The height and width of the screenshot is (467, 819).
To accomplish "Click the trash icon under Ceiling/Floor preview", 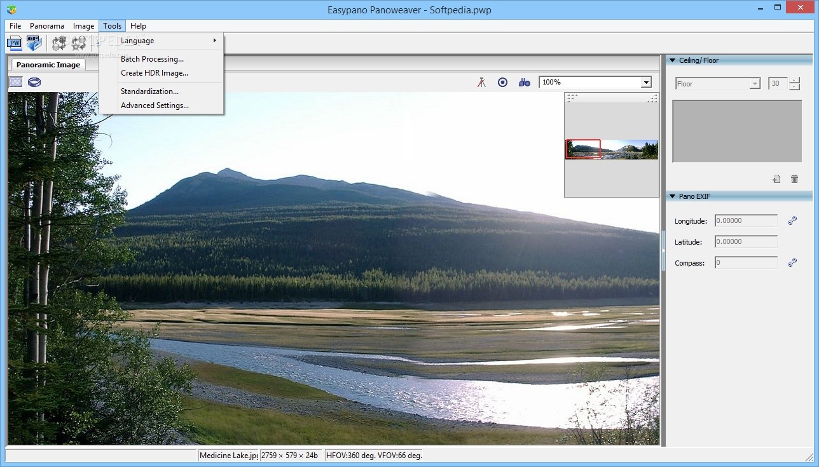I will pos(794,179).
